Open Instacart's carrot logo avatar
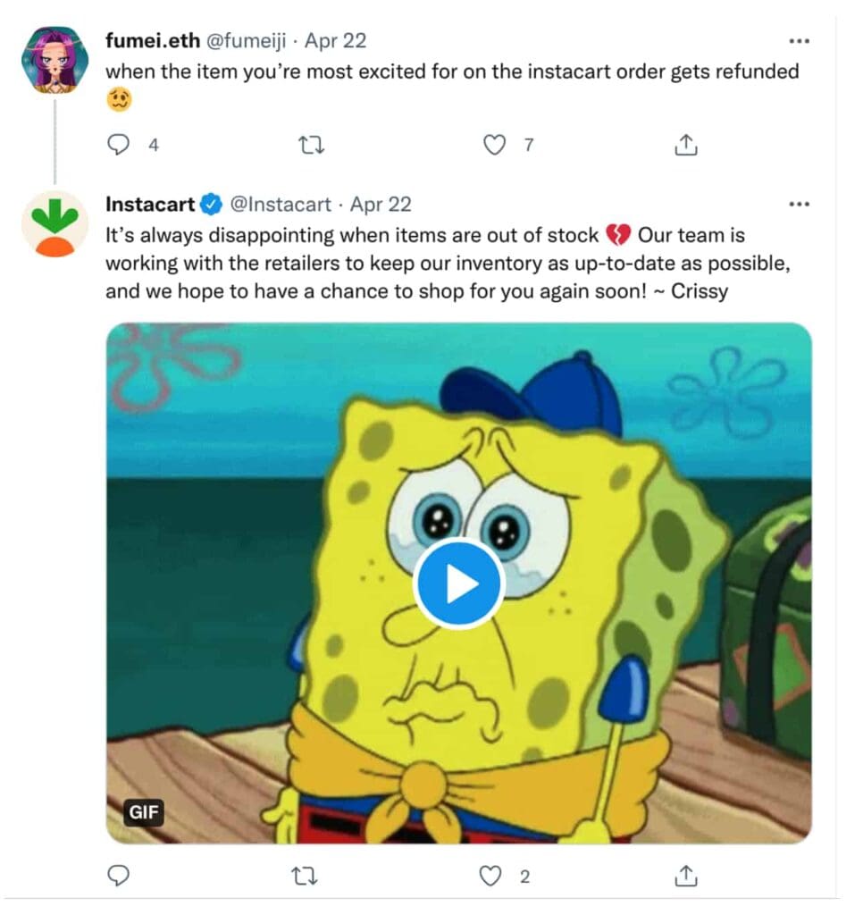This screenshot has height=915, width=863. [54, 223]
